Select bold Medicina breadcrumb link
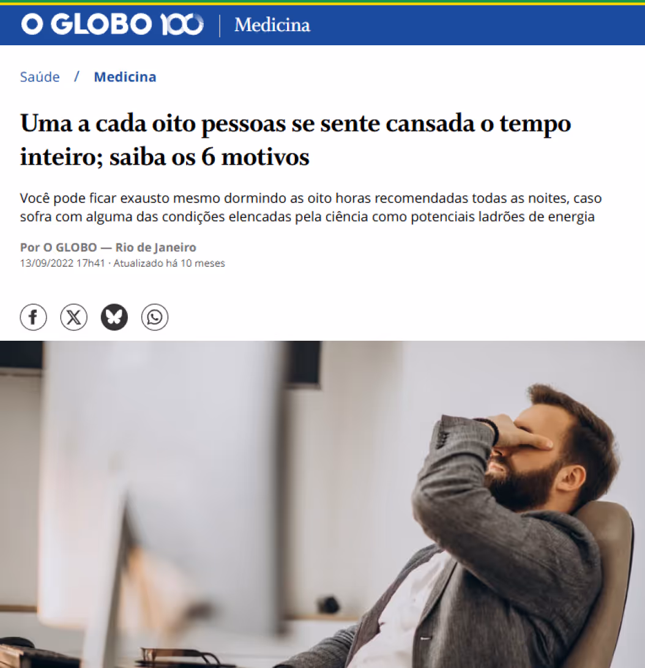Viewport: 645px width, 668px height. (x=125, y=77)
